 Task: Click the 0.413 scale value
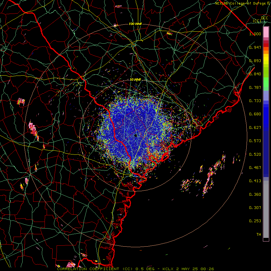pos(255,181)
